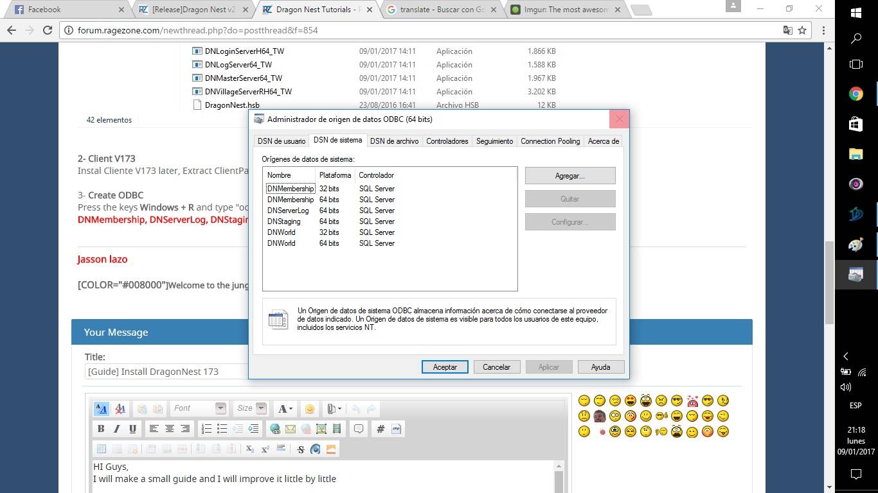Open Font family dropdown
Viewport: 878px width, 493px height.
point(198,408)
